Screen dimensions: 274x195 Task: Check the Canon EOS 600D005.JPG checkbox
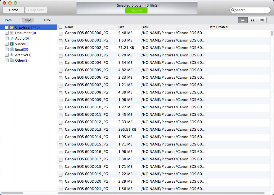61,71
